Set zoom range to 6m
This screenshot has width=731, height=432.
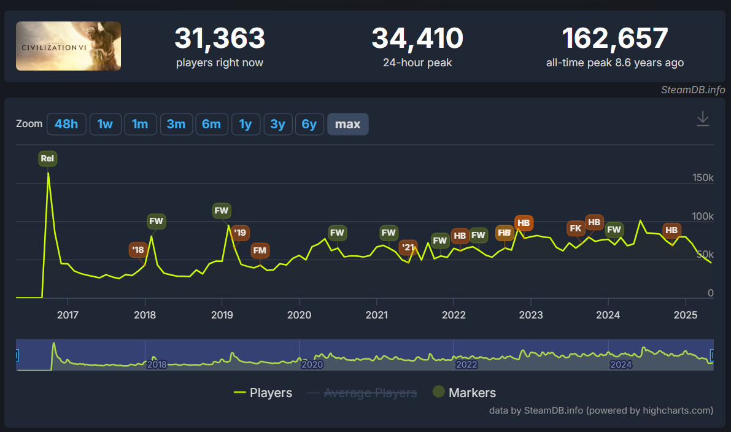pos(212,124)
